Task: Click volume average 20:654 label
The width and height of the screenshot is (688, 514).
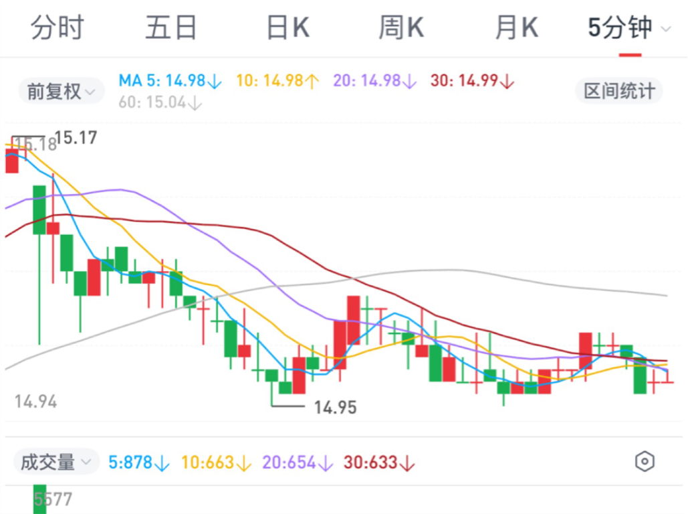Action: pyautogui.click(x=298, y=462)
